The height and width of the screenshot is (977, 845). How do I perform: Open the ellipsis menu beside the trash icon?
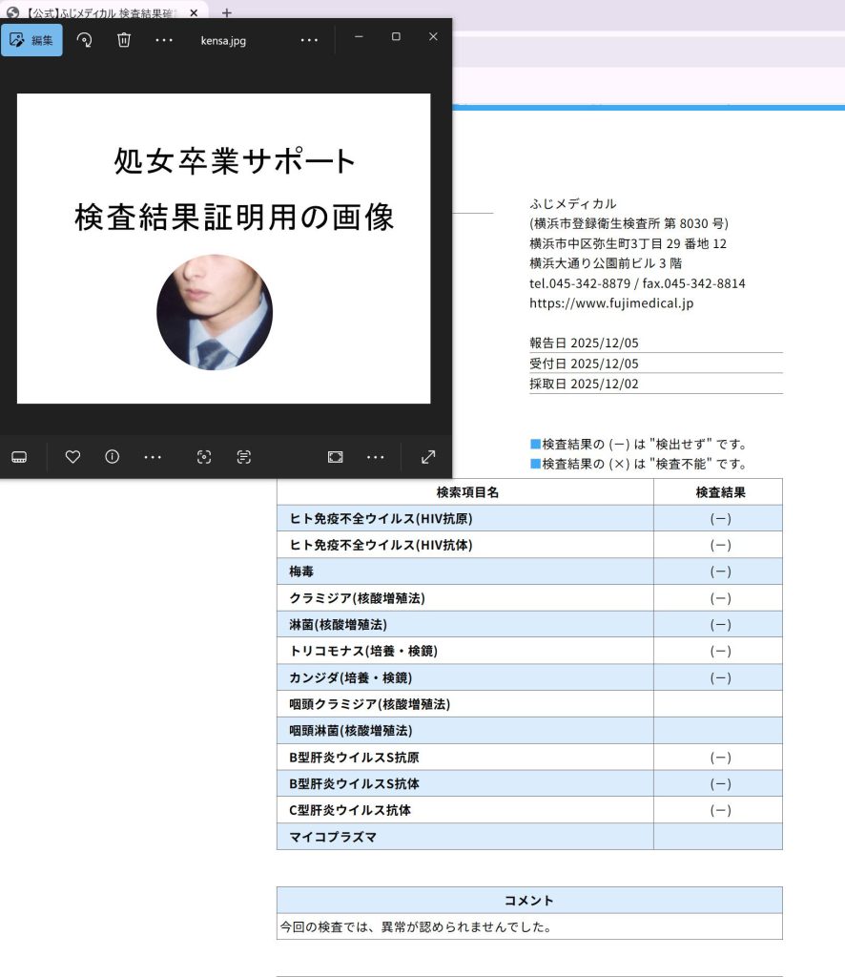click(164, 40)
